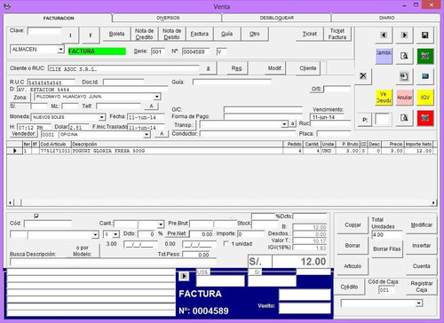
Task: Go to next record with right arrow icon
Action: click(x=404, y=35)
